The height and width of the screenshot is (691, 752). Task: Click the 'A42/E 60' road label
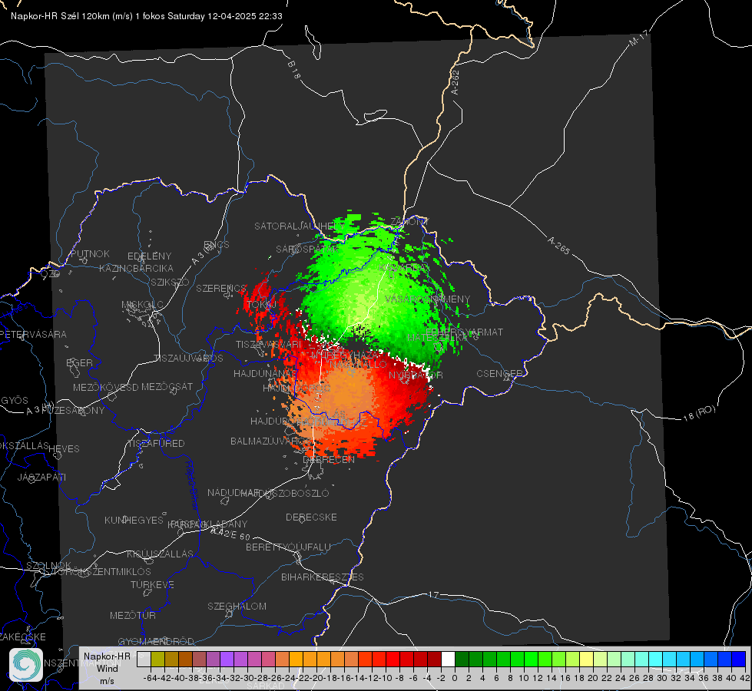[230, 534]
